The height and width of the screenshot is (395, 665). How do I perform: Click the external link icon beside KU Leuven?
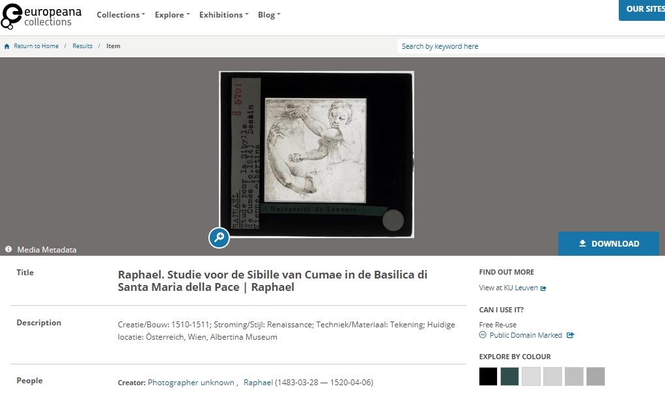[x=543, y=288]
